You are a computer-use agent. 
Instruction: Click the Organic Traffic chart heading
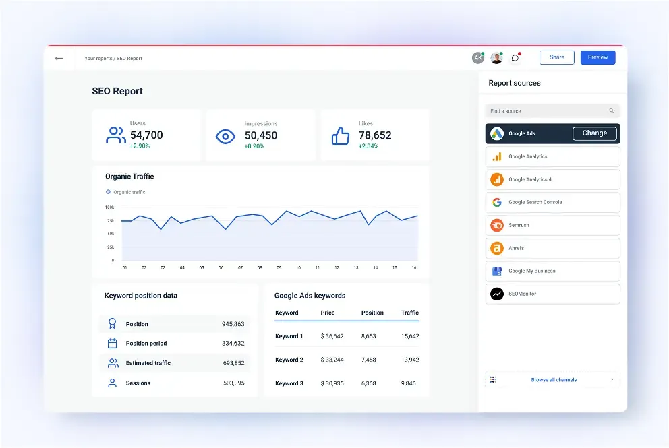click(x=129, y=177)
